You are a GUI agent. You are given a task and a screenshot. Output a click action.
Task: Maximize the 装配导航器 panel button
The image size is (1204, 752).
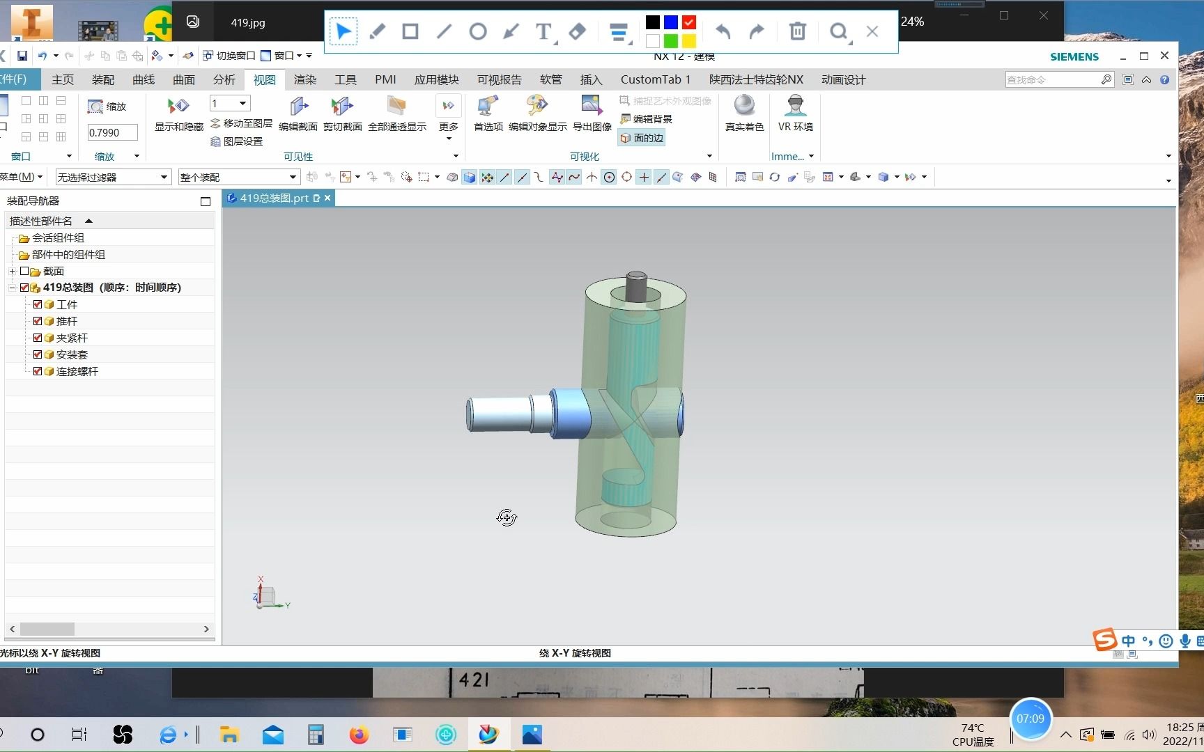click(206, 201)
